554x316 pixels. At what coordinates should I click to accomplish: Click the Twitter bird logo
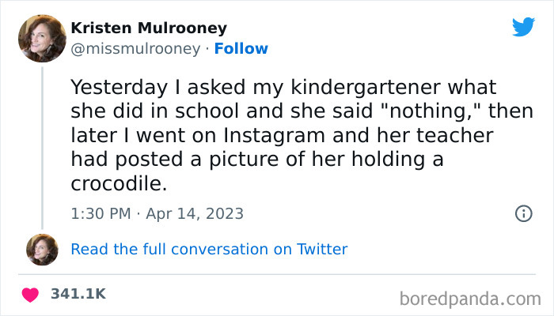click(x=523, y=27)
